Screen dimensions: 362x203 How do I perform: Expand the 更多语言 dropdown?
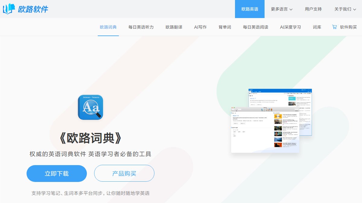pos(282,9)
